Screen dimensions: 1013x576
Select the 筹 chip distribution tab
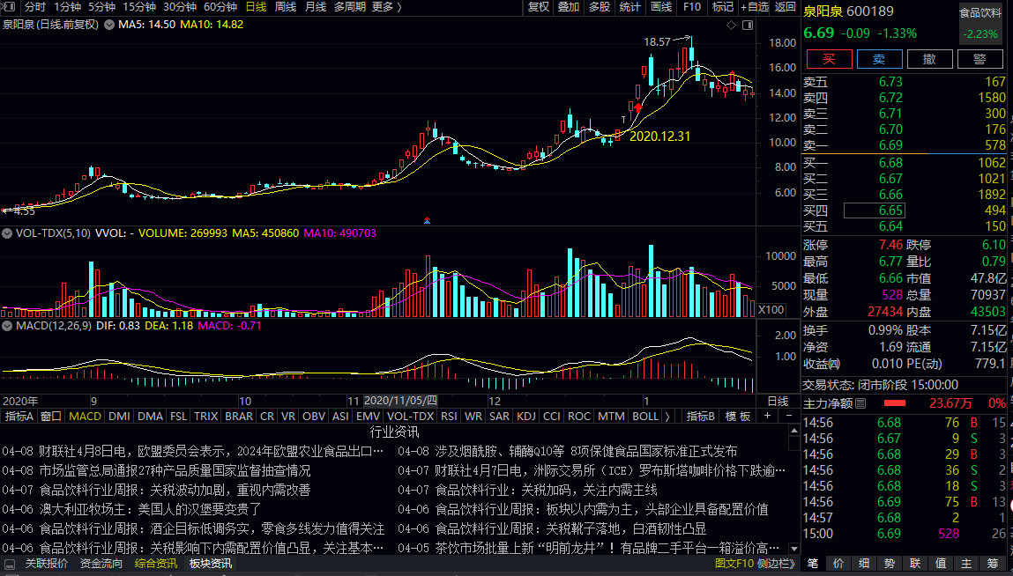(x=993, y=564)
